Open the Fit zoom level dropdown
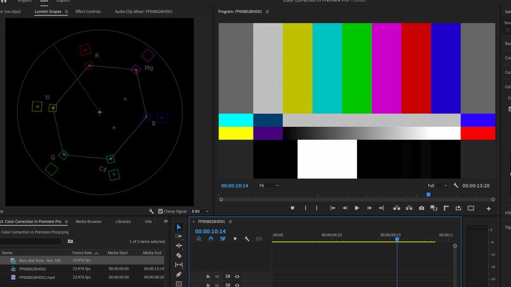511x287 pixels. click(268, 186)
